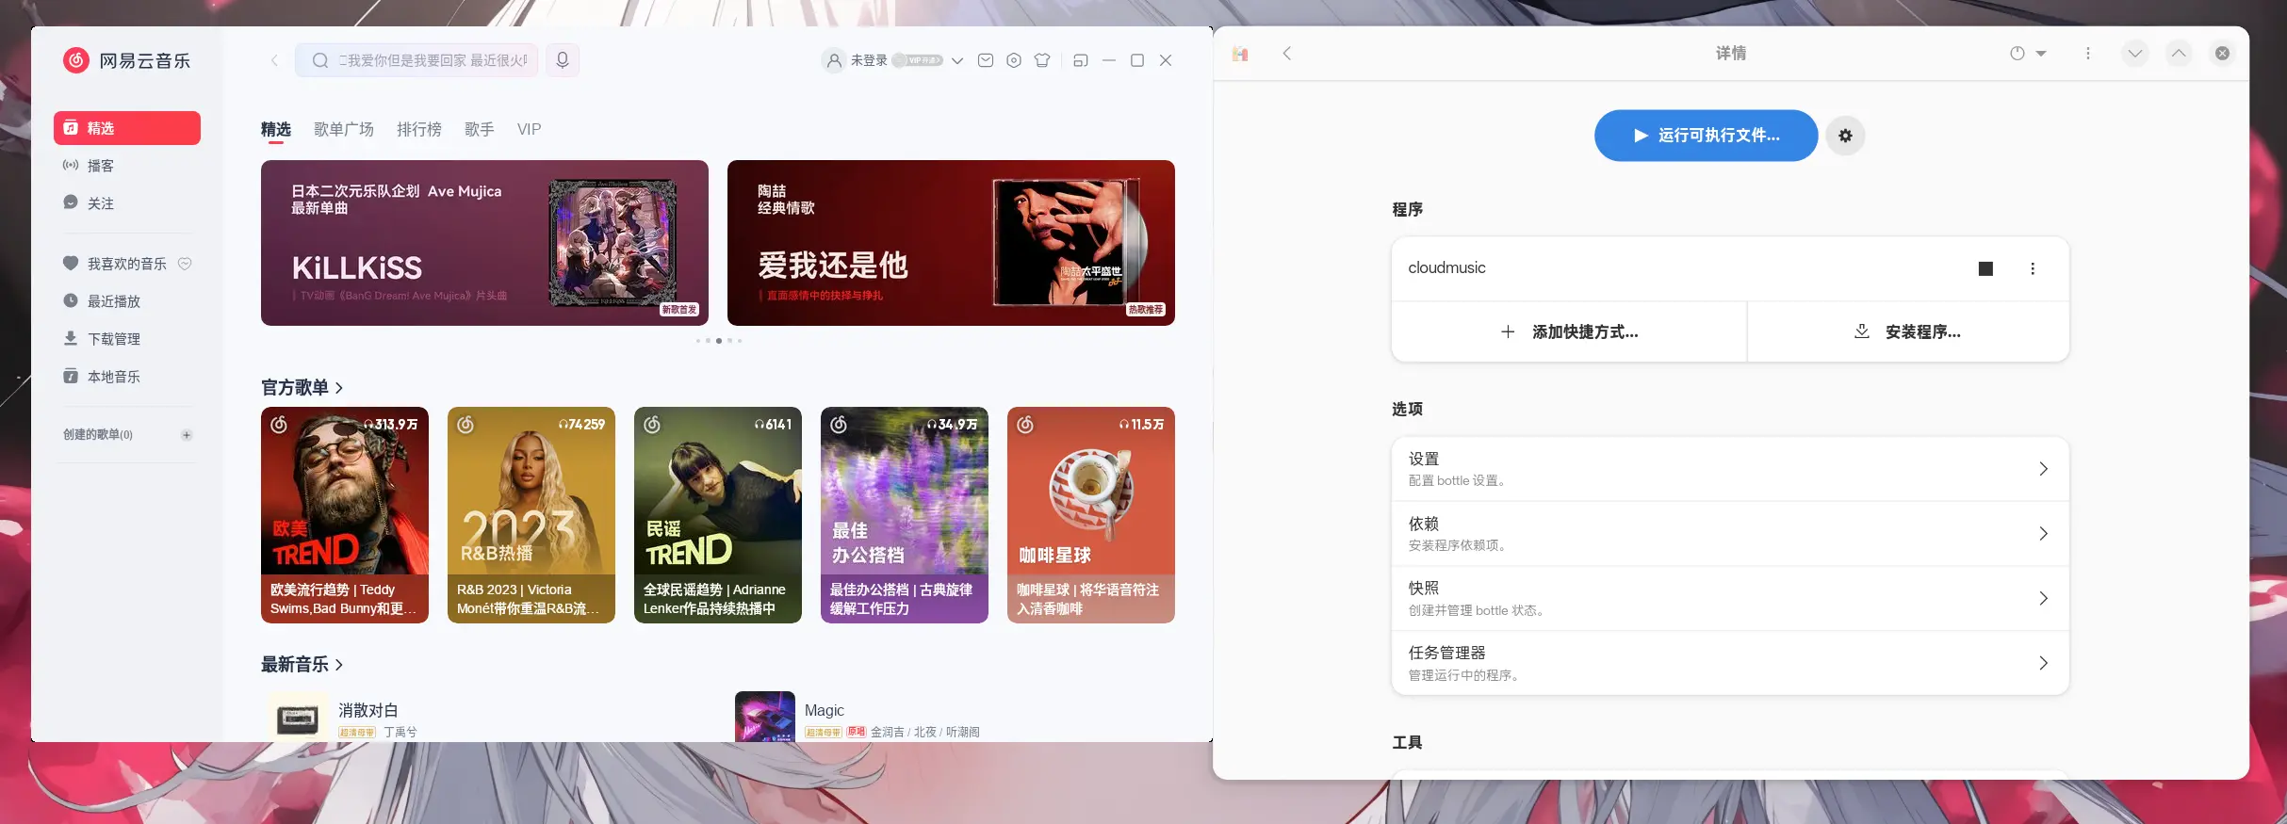Click the 创建的歌单(0) header

click(98, 435)
